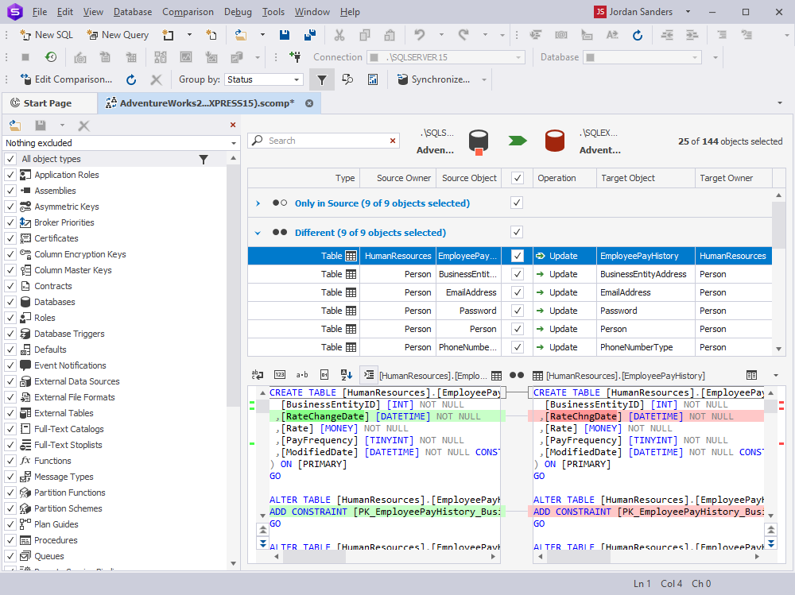The width and height of the screenshot is (795, 595).
Task: Uncheck the Only in Source group checkbox
Action: 517,203
